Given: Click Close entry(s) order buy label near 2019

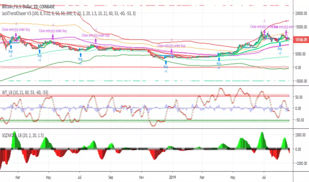Looking at the screenshot, I should point(171,46).
